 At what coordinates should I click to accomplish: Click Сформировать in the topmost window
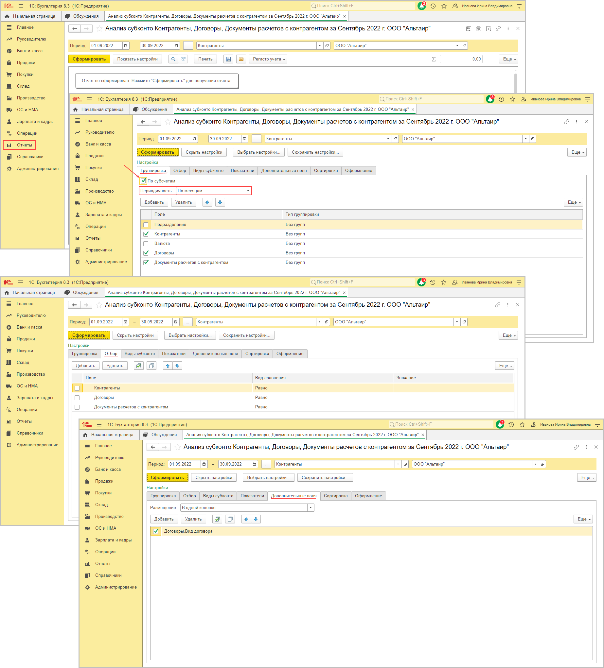click(89, 59)
